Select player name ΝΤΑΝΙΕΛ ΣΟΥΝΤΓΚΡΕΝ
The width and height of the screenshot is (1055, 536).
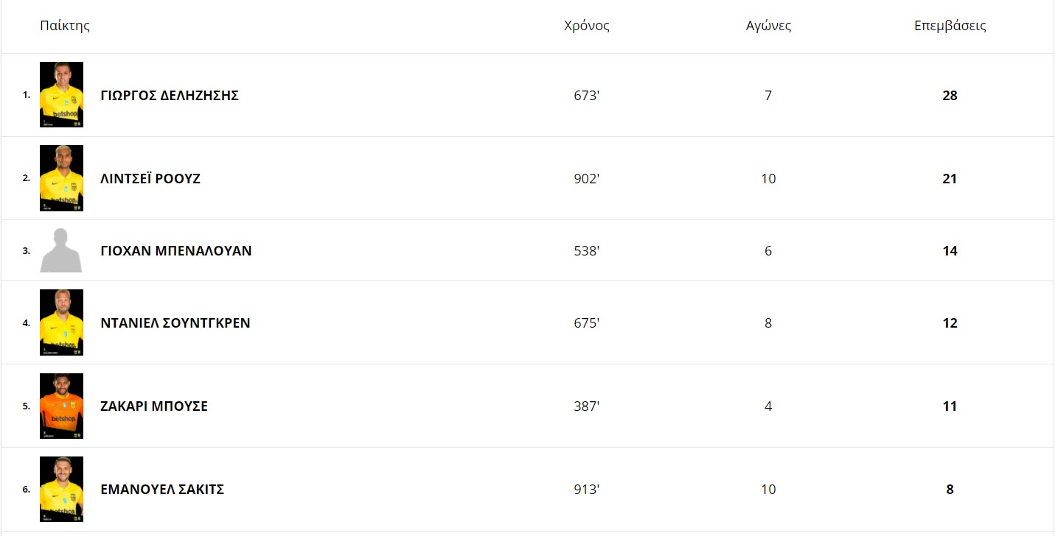coord(175,323)
